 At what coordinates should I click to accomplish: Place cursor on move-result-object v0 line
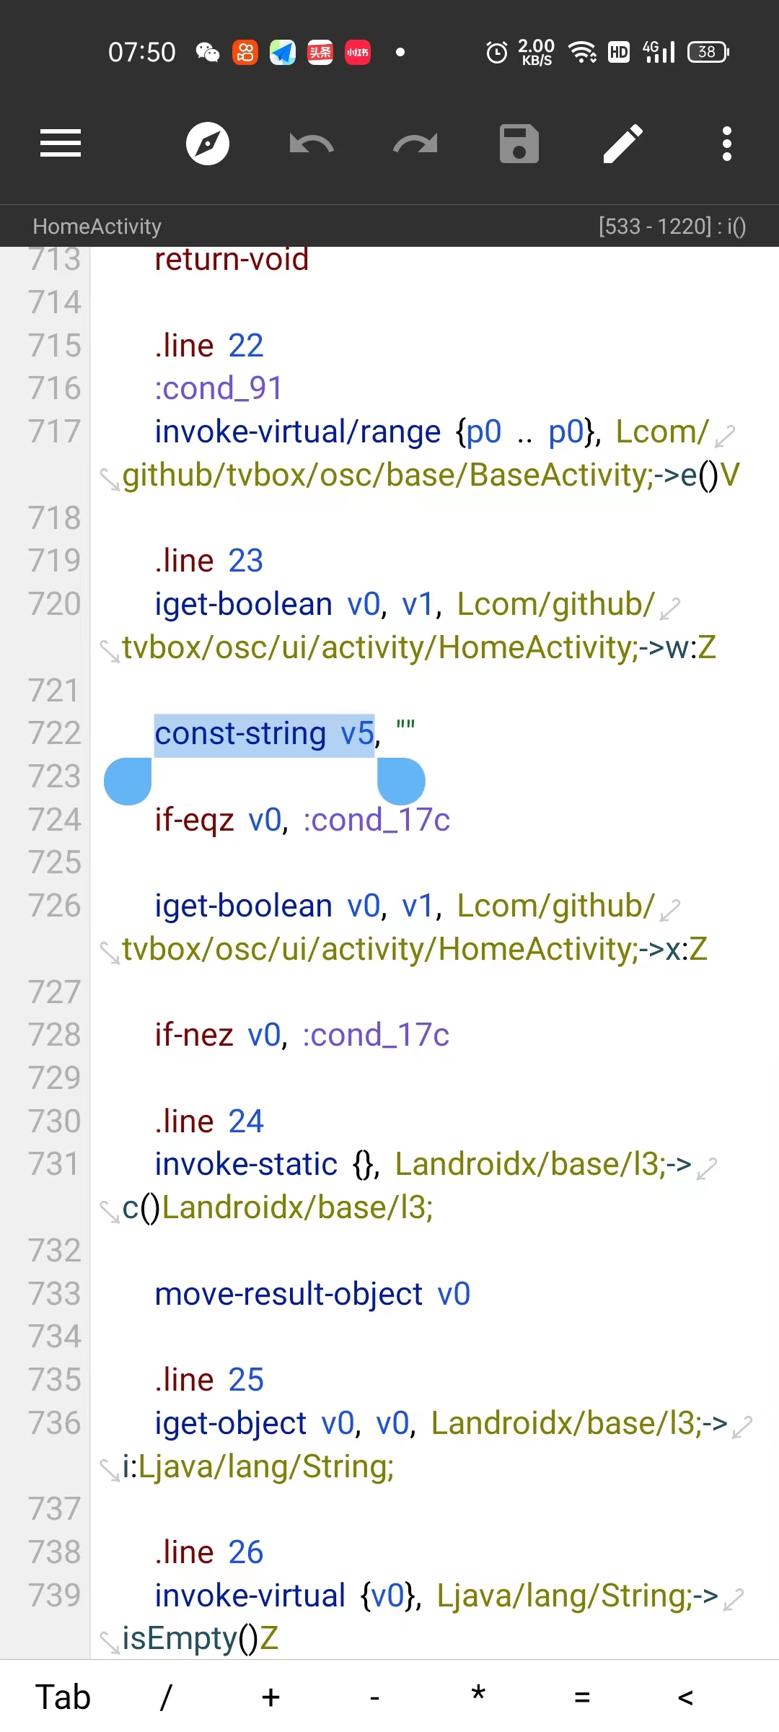pyautogui.click(x=312, y=1294)
